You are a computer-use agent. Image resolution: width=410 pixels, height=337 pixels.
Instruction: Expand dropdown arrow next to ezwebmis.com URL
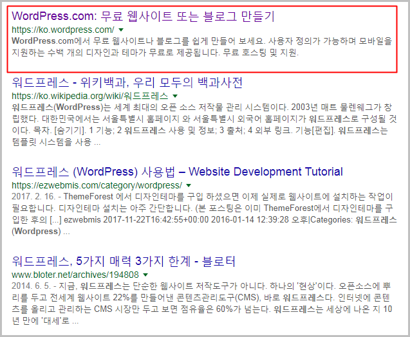tap(189, 185)
